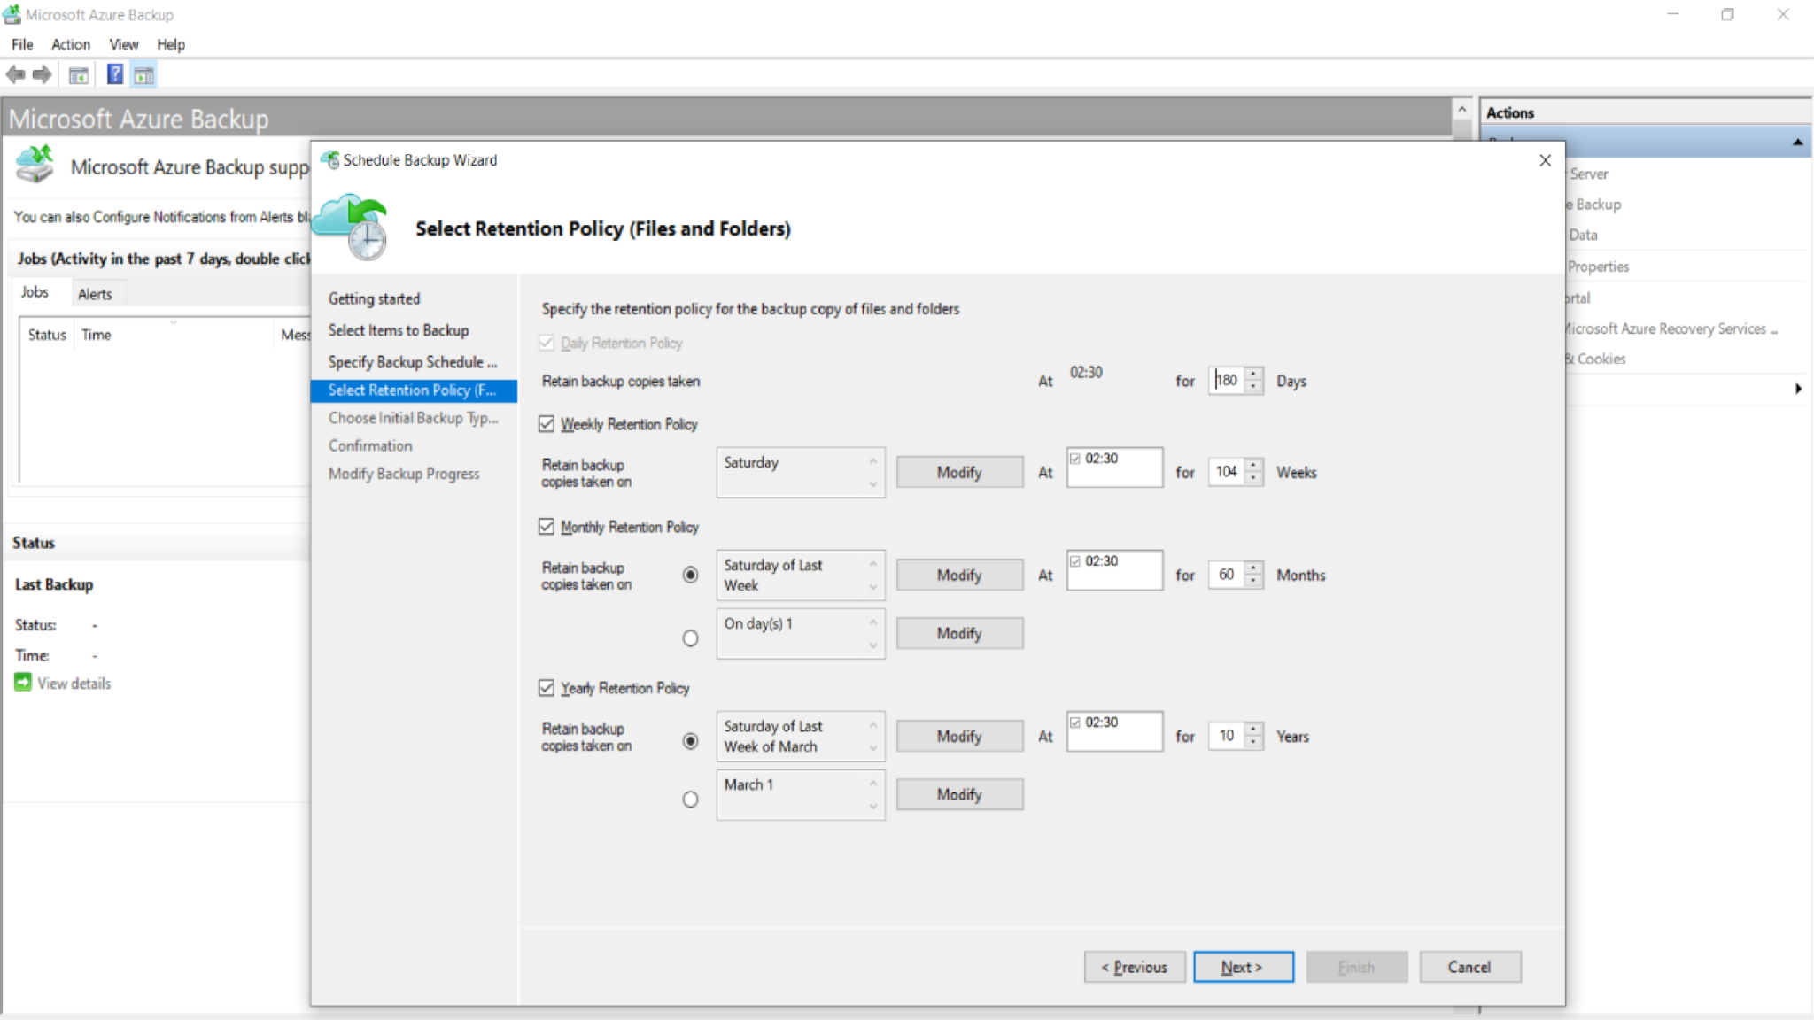Collapse the Actions pane section chevron
Image resolution: width=1814 pixels, height=1020 pixels.
pyautogui.click(x=1797, y=141)
